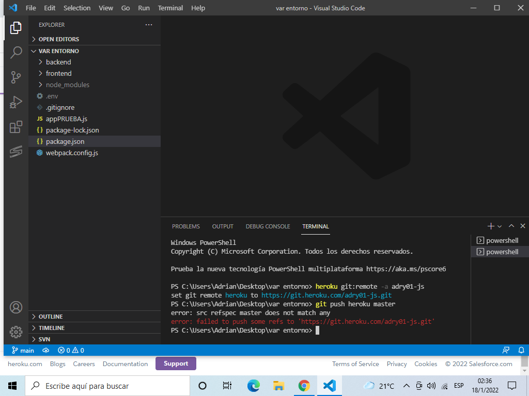The height and width of the screenshot is (396, 529).
Task: Select the second powershell terminal instance
Action: click(x=500, y=252)
